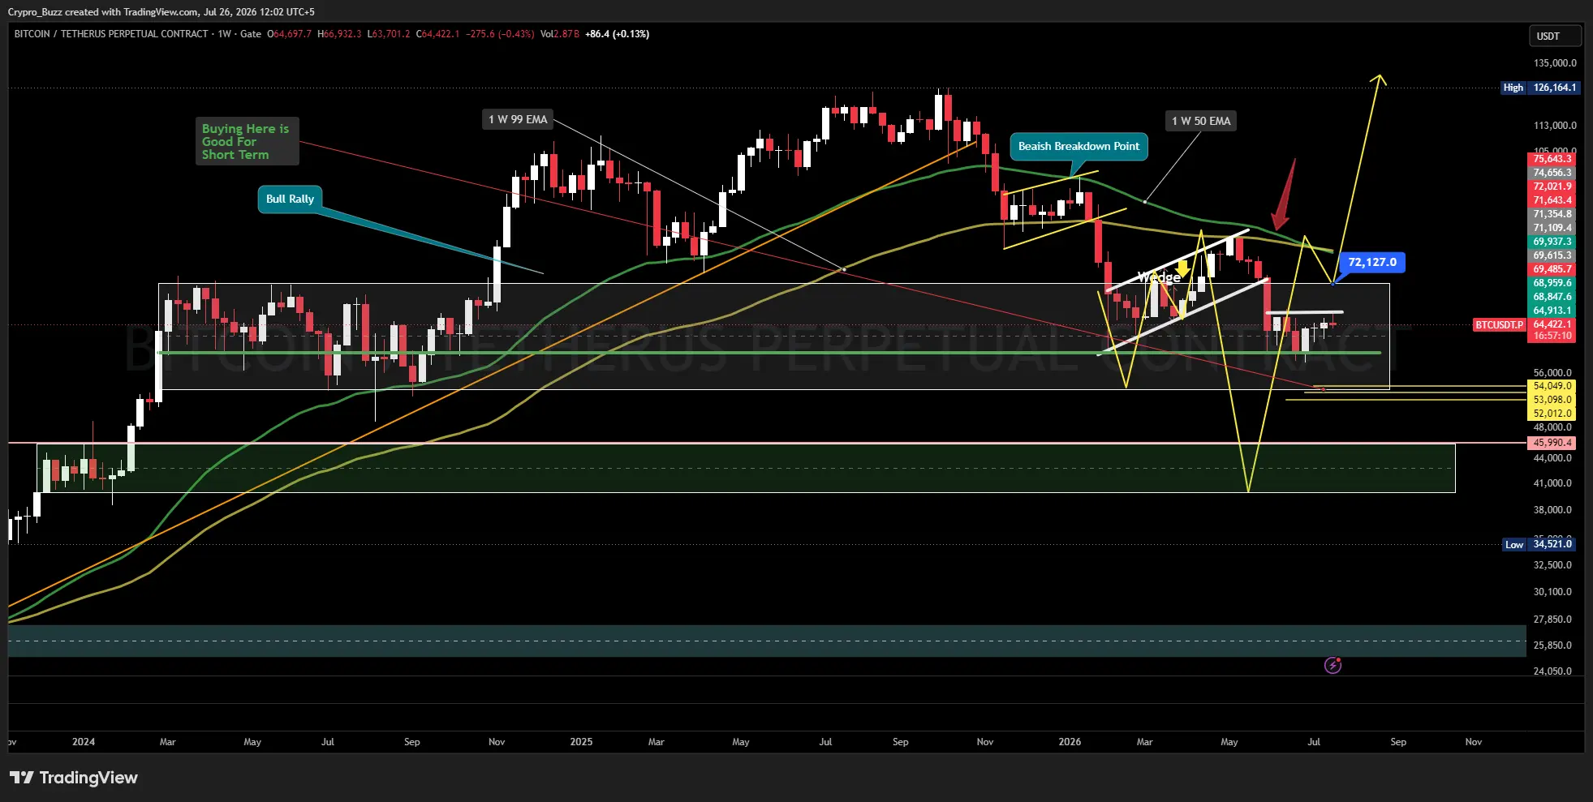Select the blue 72,127.0 price callout

1372,263
